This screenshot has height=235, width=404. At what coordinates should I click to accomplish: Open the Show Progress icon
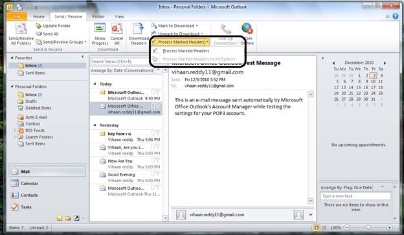pyautogui.click(x=100, y=28)
